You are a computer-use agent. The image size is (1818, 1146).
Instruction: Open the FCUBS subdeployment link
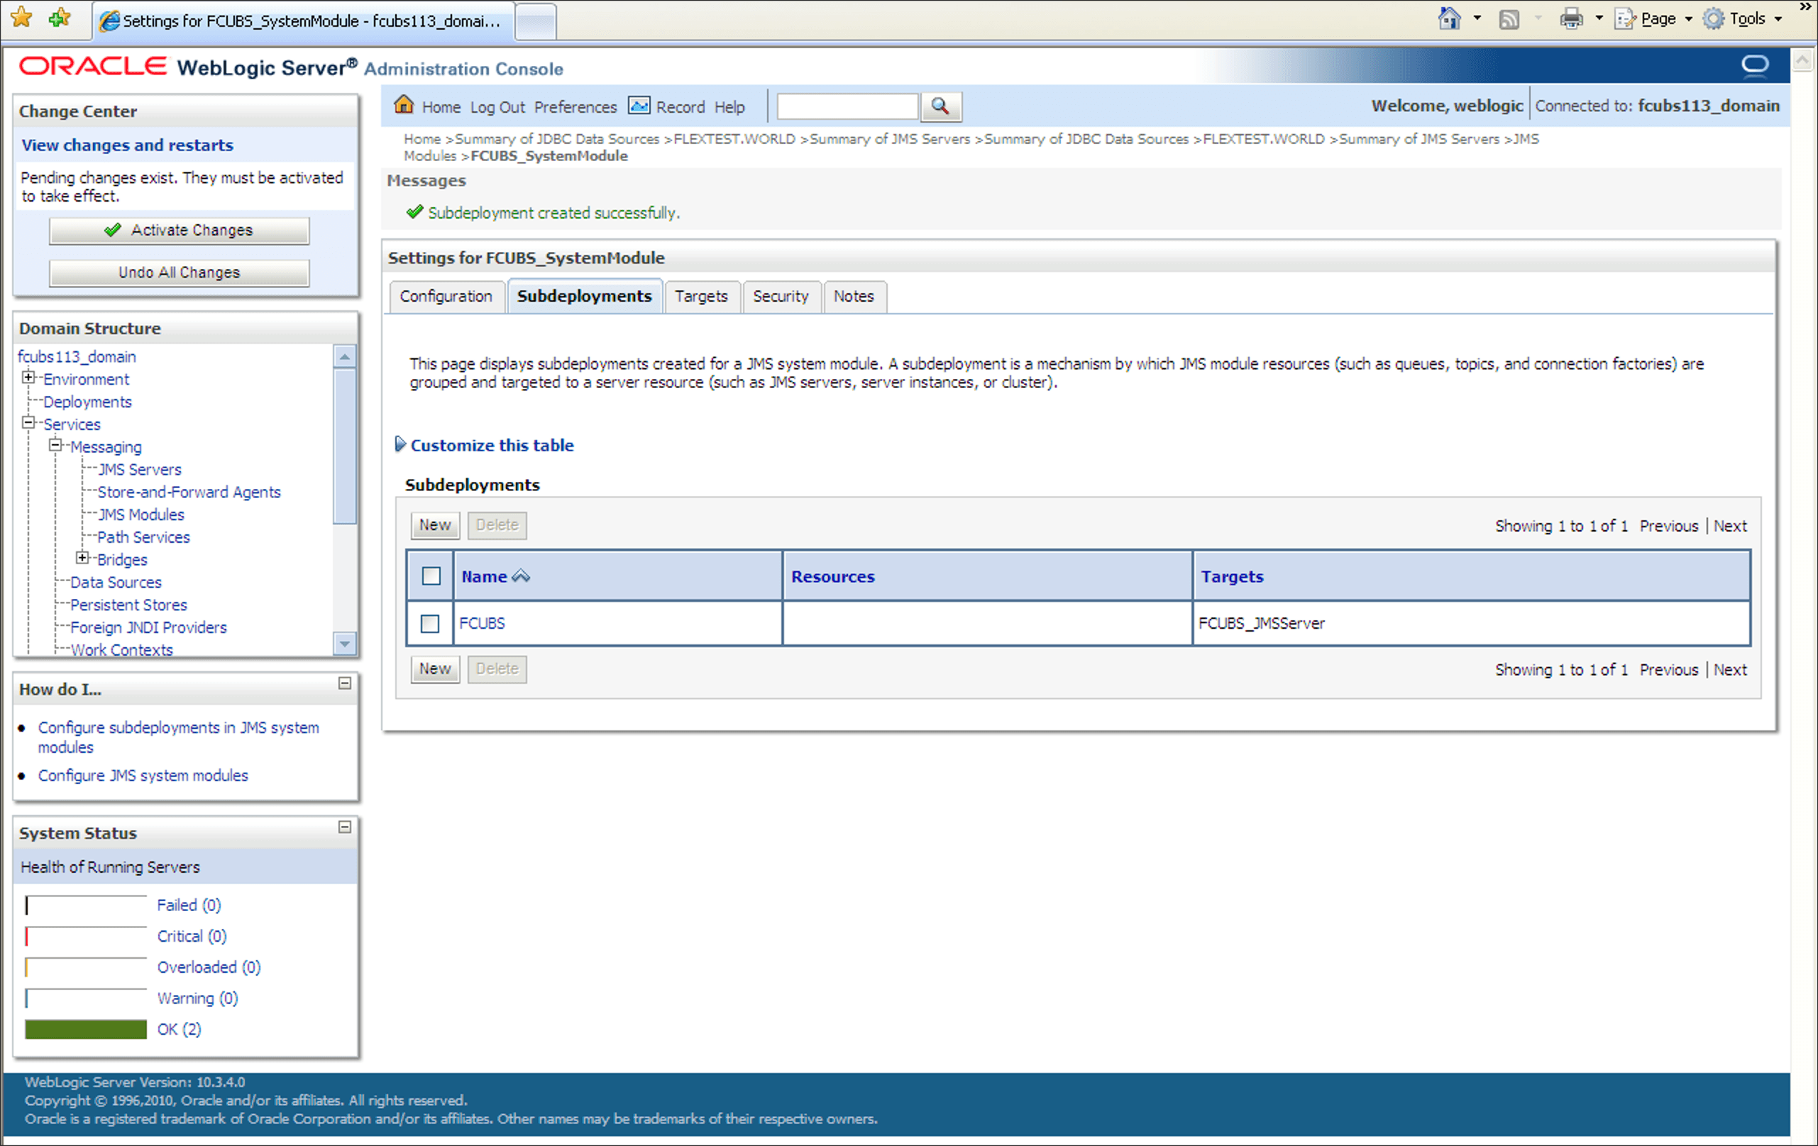482,624
